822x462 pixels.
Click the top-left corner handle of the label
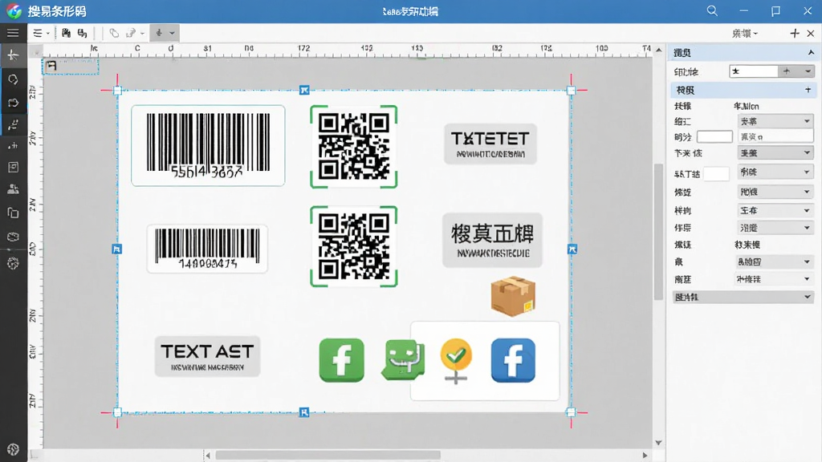pyautogui.click(x=117, y=90)
